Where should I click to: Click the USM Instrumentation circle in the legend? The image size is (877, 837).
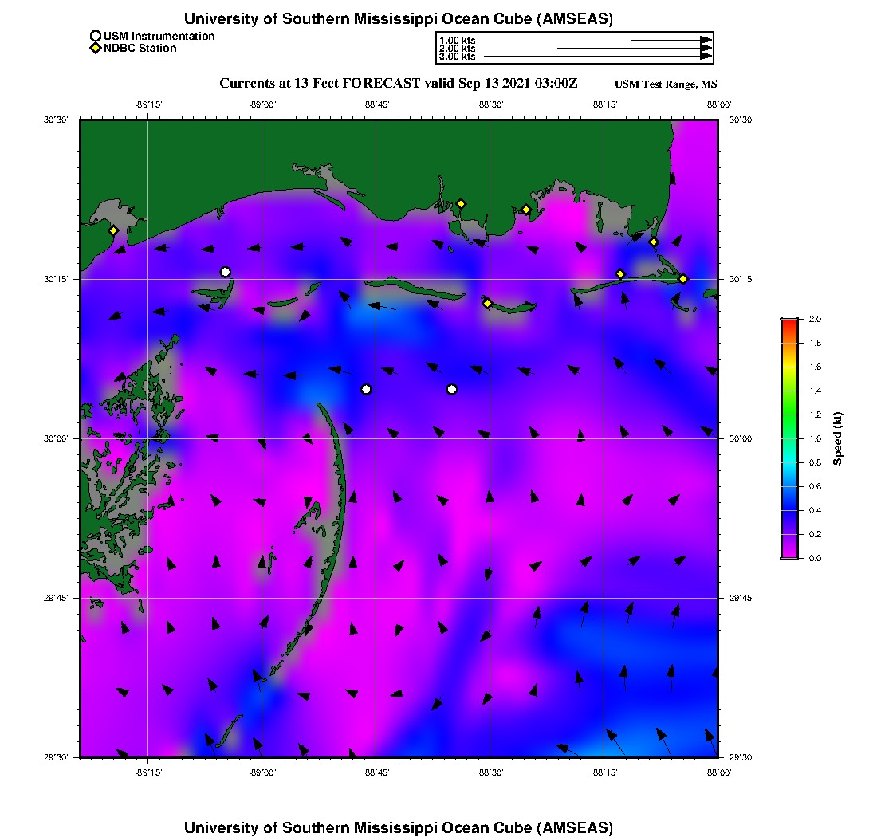[96, 36]
